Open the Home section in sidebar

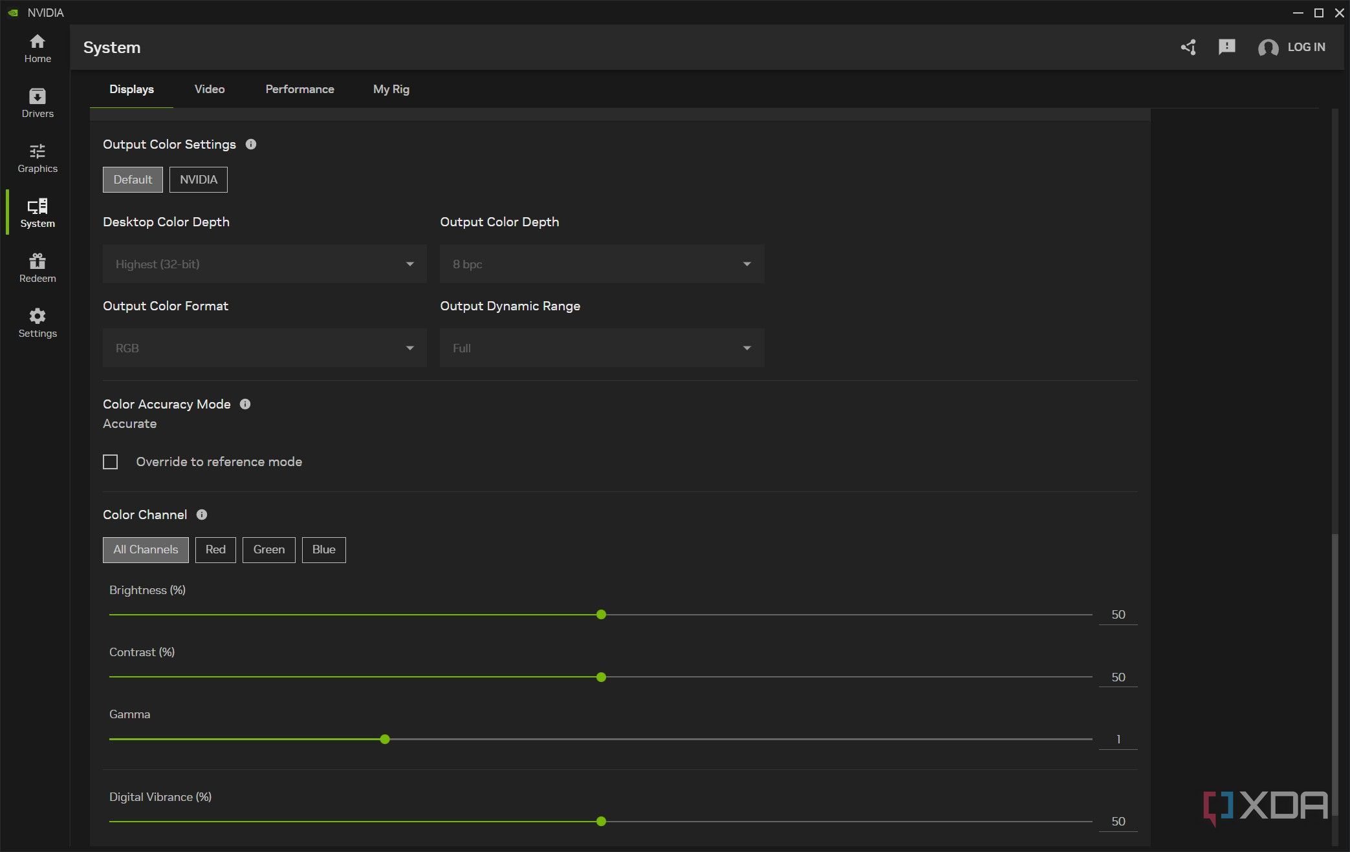point(38,48)
